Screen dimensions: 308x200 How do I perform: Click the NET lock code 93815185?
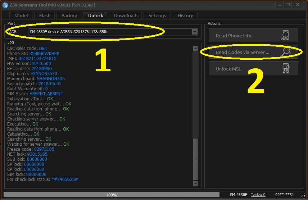(x=37, y=154)
